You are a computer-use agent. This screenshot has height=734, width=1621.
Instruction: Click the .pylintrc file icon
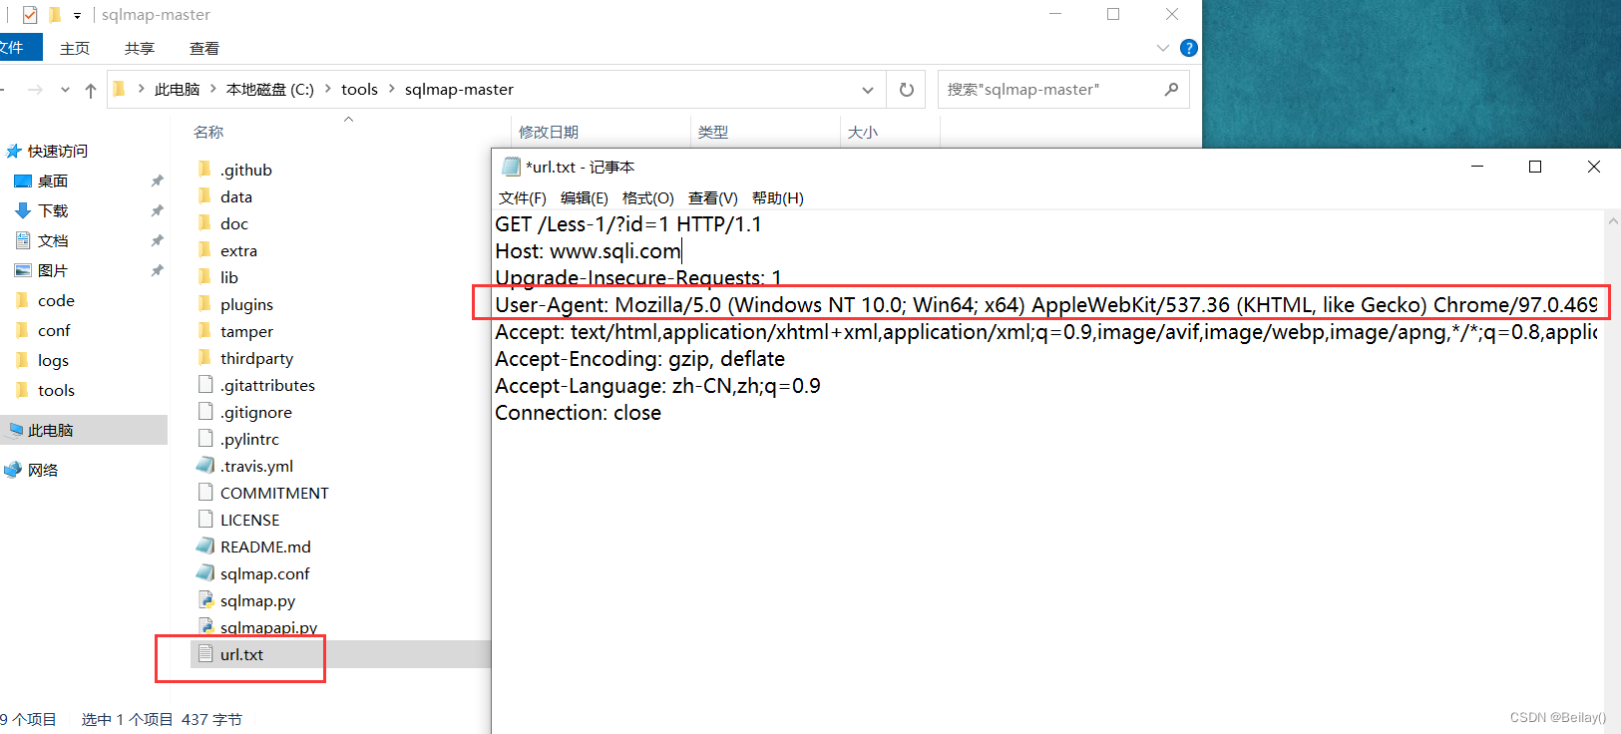coord(205,438)
